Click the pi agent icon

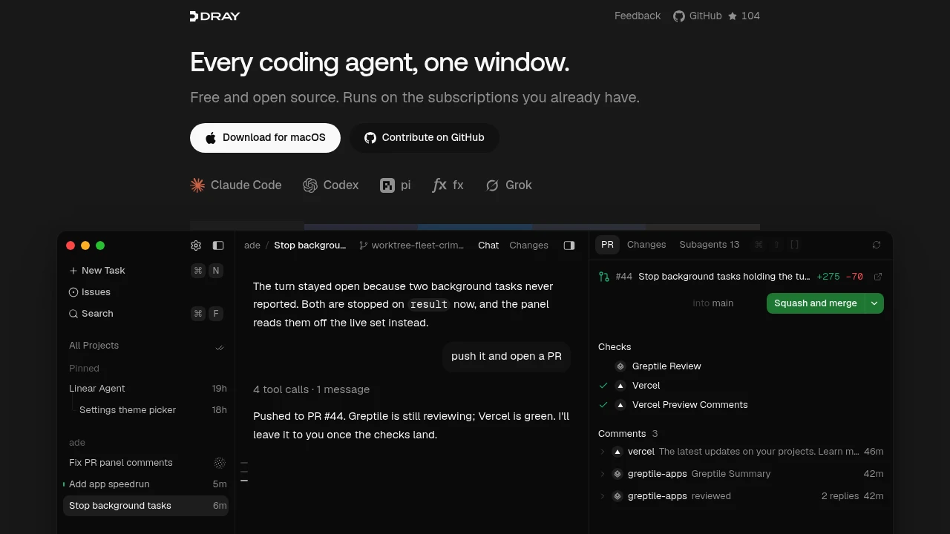coord(387,185)
